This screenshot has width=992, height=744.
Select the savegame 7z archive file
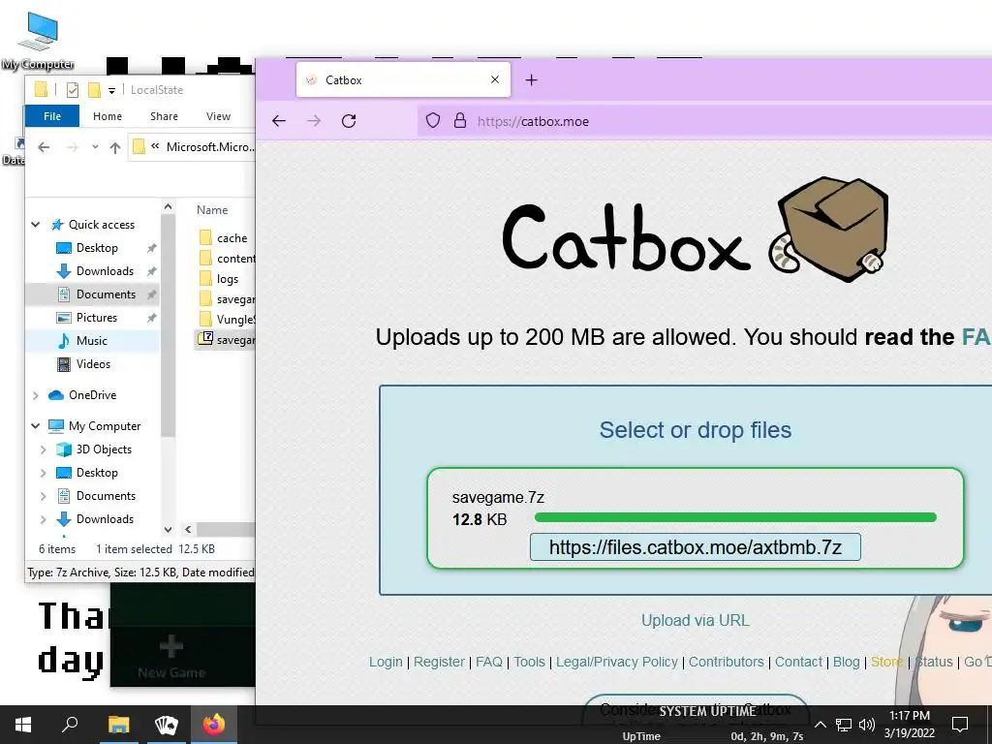tap(227, 340)
